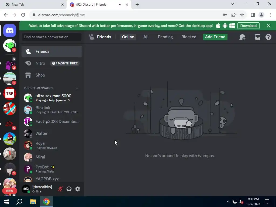Image resolution: width=276 pixels, height=207 pixels.
Task: Open Chrome three-dot menu
Action: point(270,15)
